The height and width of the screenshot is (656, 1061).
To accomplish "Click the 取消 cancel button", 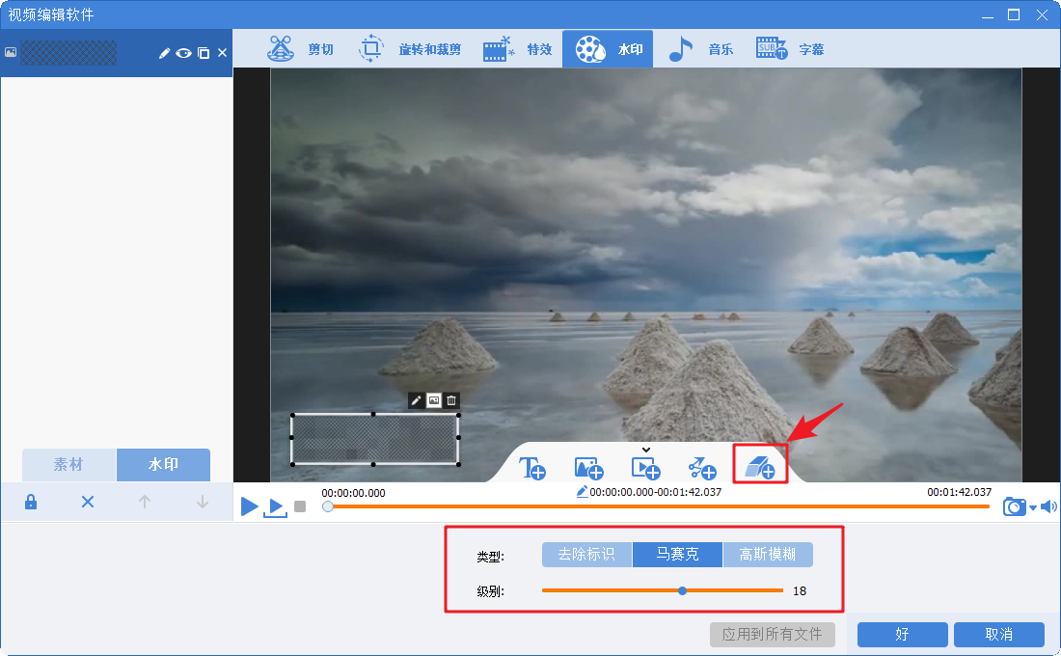I will coord(998,635).
